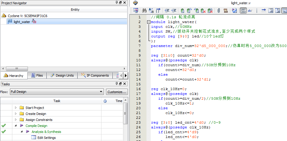The width and height of the screenshot is (287, 141).
Task: Click code line 'reg clk_10Hz=0;'
Action: 169,89
